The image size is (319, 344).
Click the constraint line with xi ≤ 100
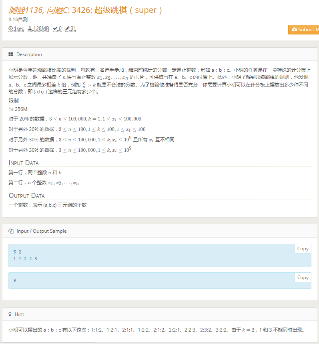(77, 129)
